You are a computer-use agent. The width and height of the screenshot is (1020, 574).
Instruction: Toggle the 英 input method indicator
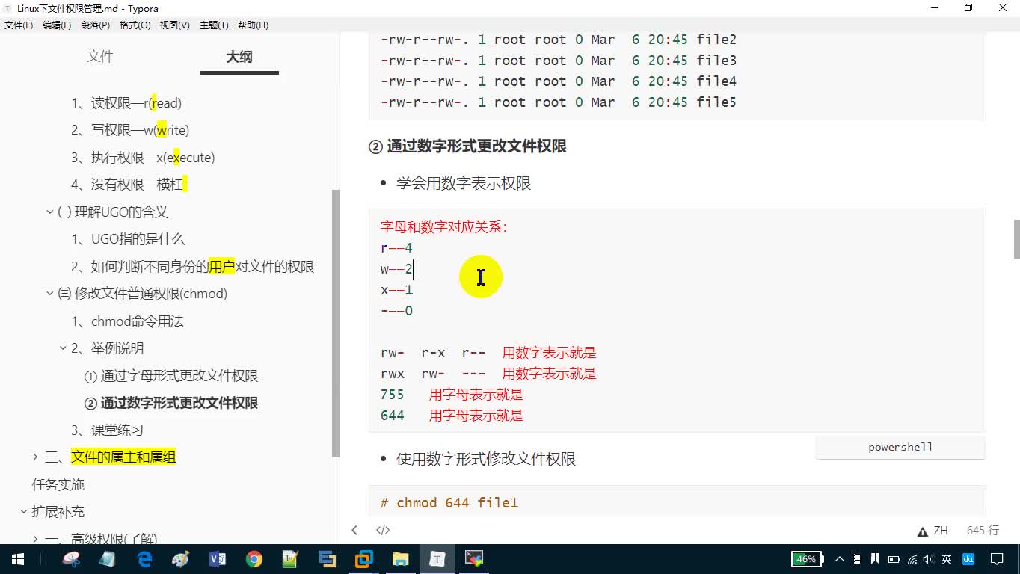point(947,559)
